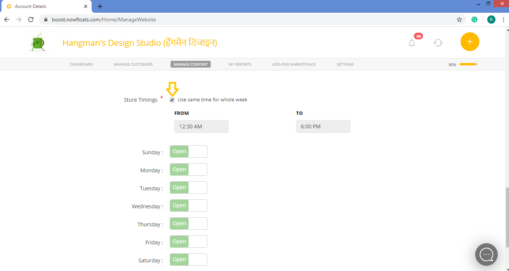The image size is (509, 271).
Task: Open Chrome three-dot menu
Action: click(503, 20)
